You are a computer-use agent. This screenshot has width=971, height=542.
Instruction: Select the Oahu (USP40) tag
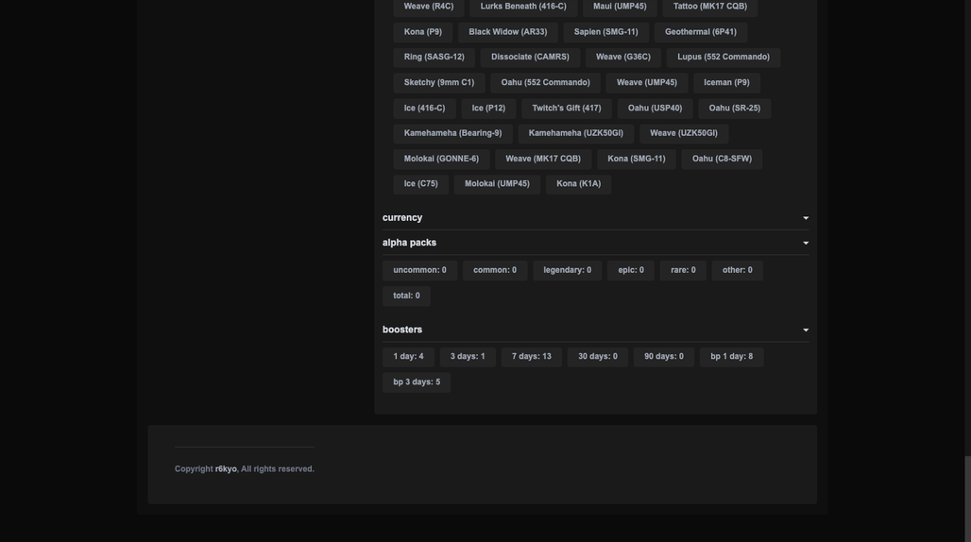tap(655, 109)
